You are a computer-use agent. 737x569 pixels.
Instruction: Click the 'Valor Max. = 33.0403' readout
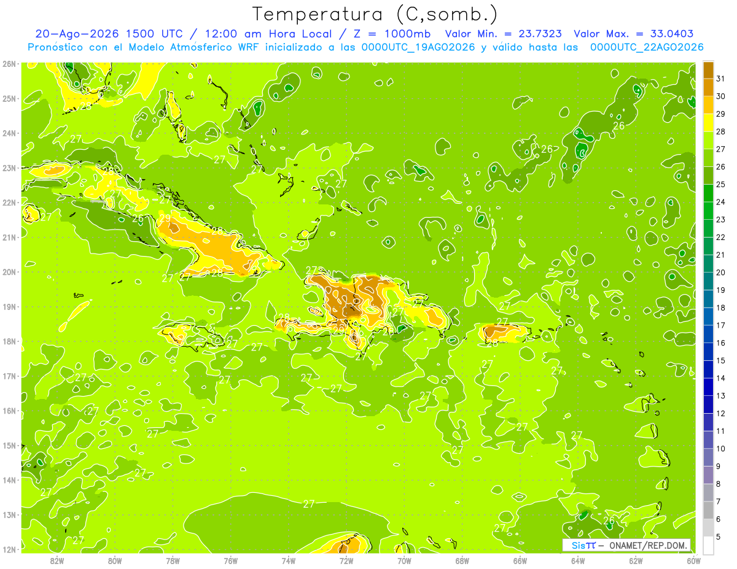(x=634, y=34)
